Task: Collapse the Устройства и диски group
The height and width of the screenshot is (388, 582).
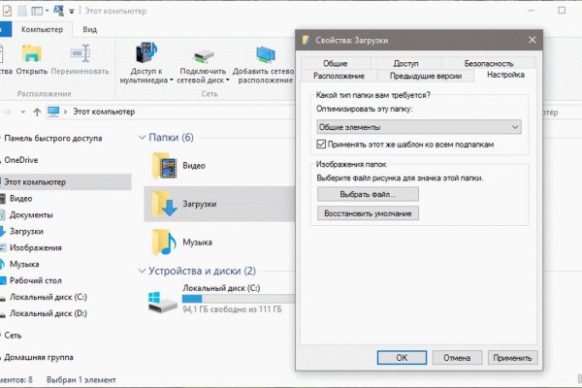Action: (145, 271)
